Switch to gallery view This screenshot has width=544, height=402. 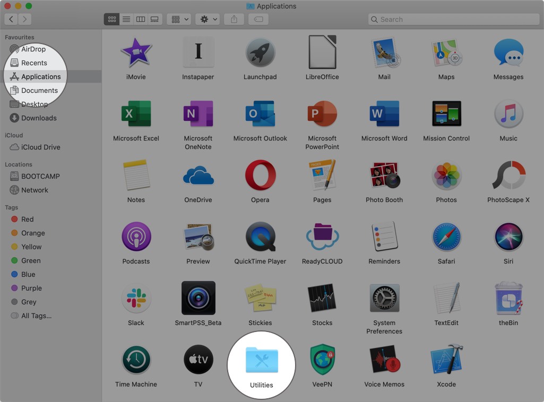pyautogui.click(x=154, y=20)
